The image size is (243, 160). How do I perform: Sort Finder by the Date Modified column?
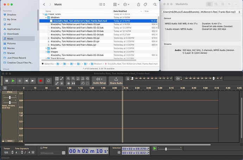[x=127, y=11]
